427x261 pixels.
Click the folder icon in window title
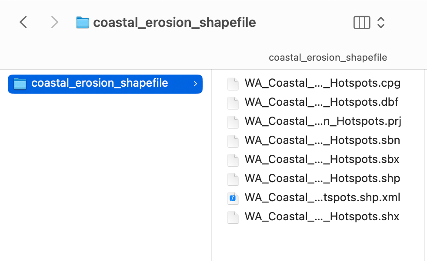(x=82, y=23)
